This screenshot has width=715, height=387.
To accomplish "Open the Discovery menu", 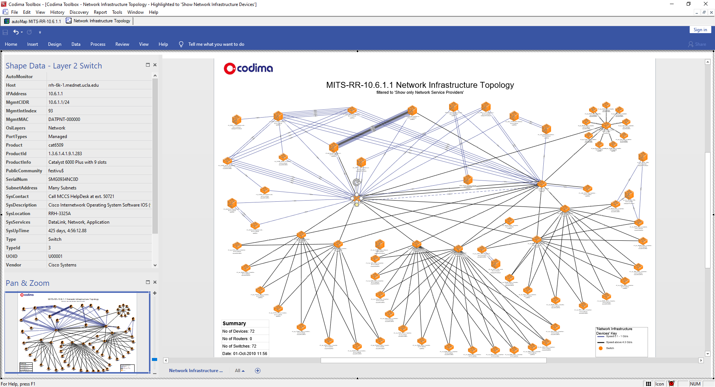I will click(x=79, y=12).
